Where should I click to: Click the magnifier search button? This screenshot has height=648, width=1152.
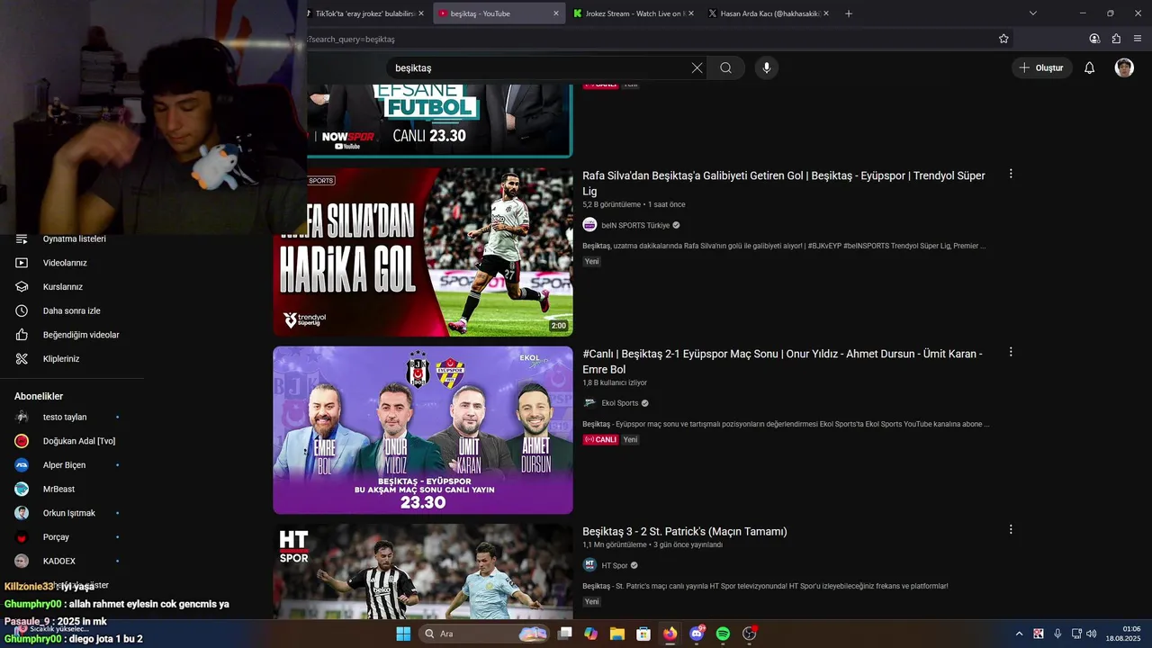pos(725,67)
